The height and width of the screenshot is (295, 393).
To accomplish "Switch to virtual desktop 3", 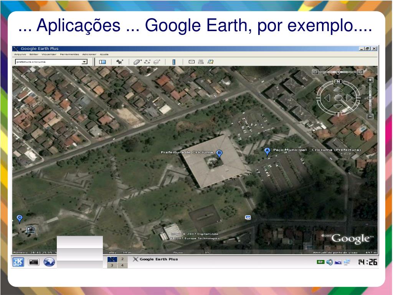I will pyautogui.click(x=112, y=265).
